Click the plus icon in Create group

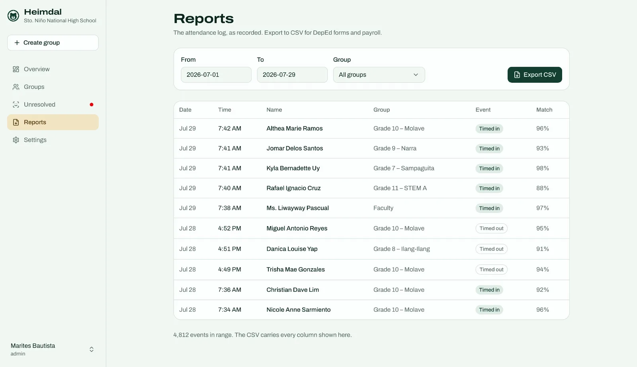17,43
